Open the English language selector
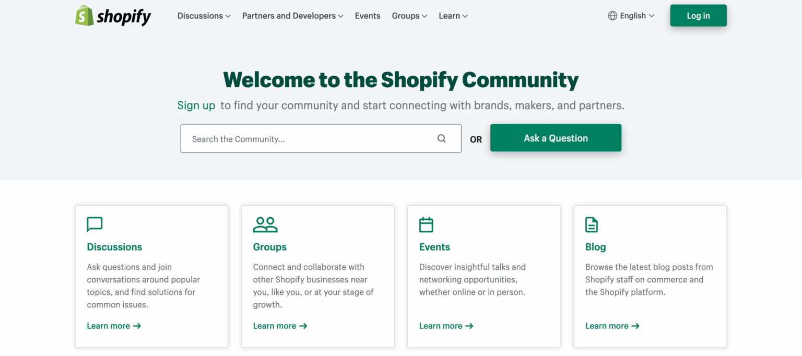 [631, 16]
